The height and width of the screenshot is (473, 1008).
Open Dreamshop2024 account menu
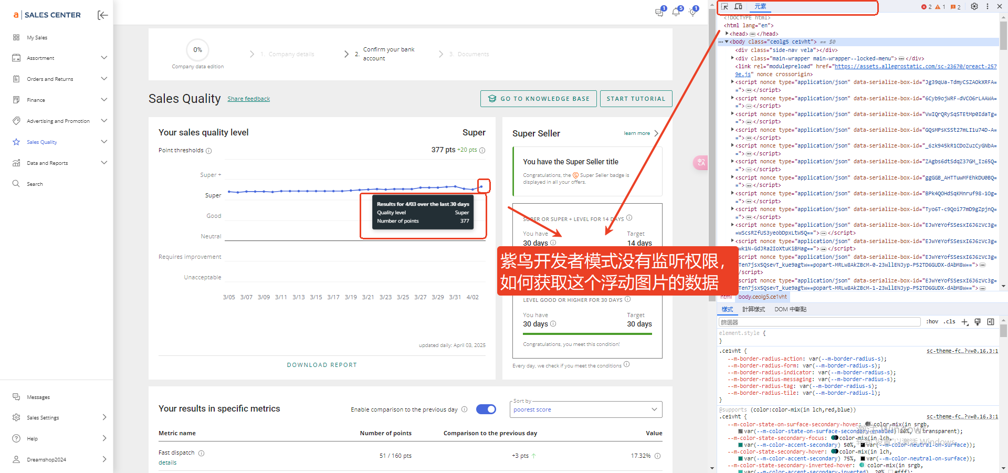(59, 459)
